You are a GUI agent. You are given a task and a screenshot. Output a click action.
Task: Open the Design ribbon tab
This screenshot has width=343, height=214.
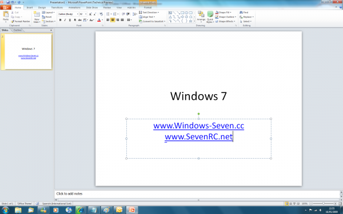42,7
